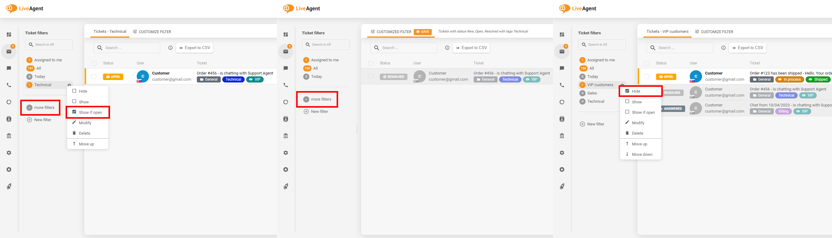Open knowledge base icon in rightmost sidebar
The width and height of the screenshot is (832, 238).
(x=562, y=136)
